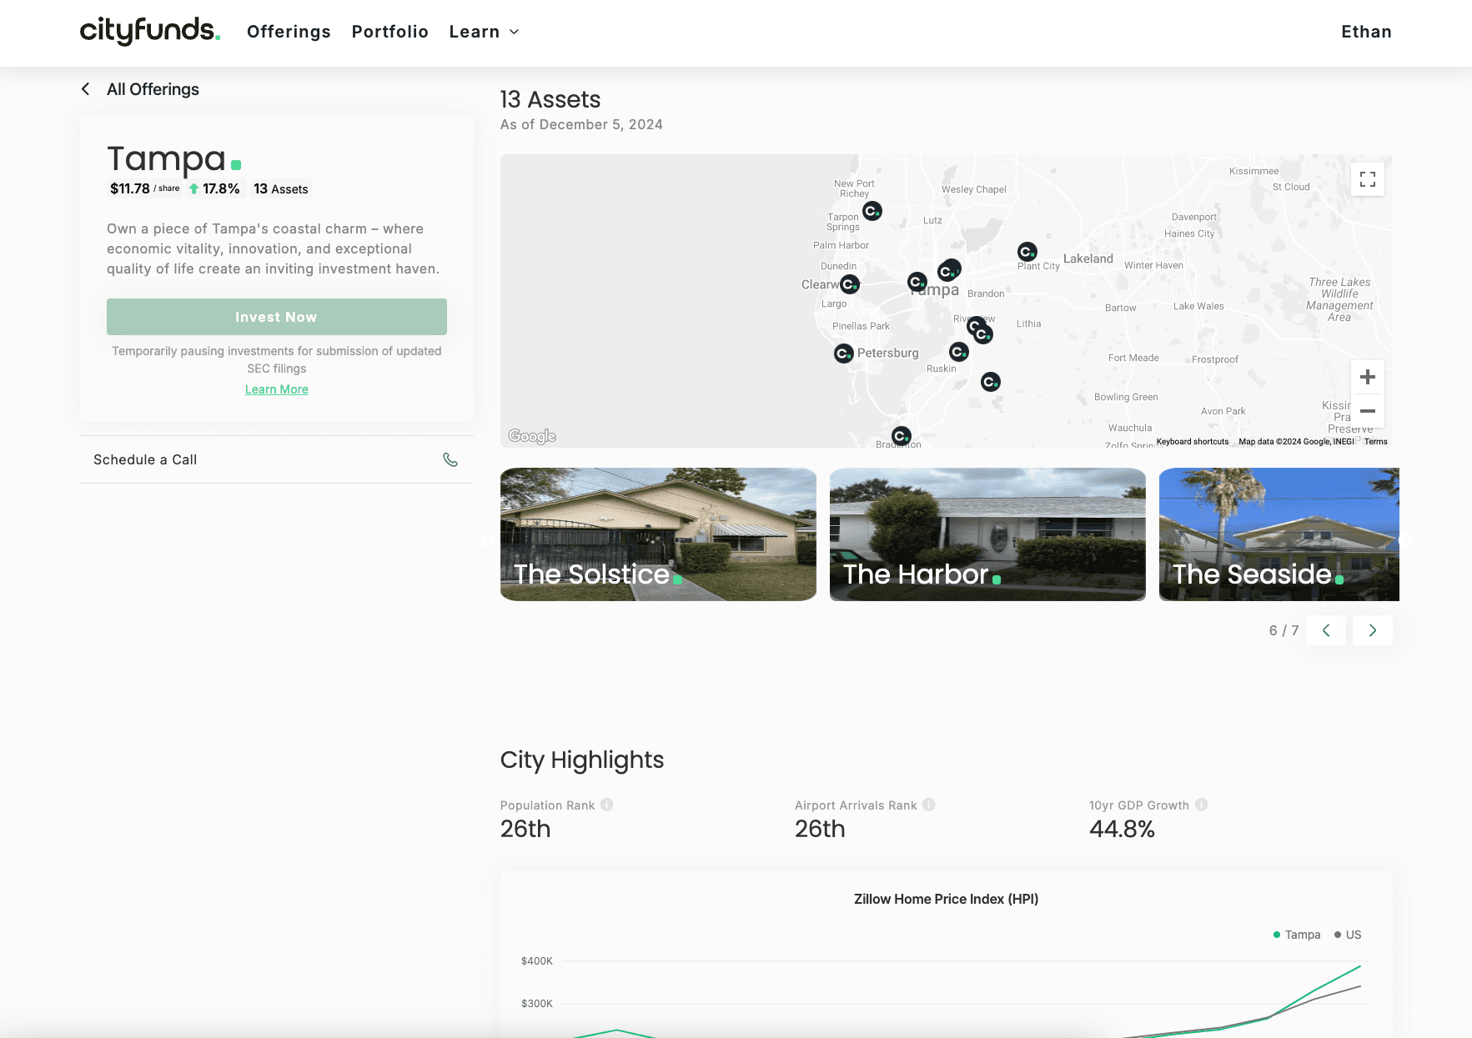1472x1038 pixels.
Task: Open the Offerings nav item
Action: [x=289, y=32]
